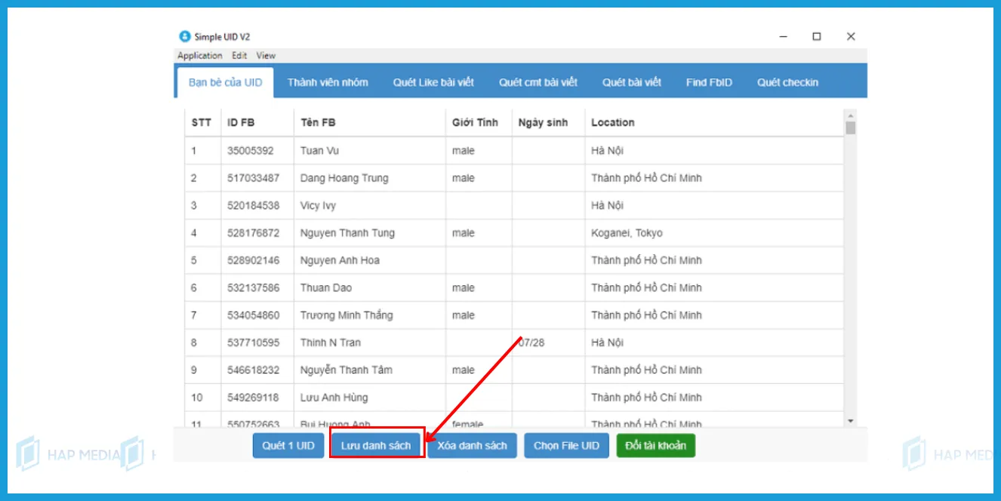Open the View menu
The height and width of the screenshot is (501, 1001).
click(x=265, y=55)
